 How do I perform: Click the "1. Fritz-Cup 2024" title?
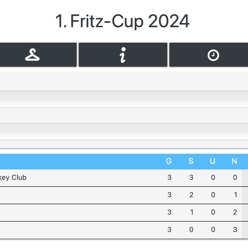click(x=123, y=21)
